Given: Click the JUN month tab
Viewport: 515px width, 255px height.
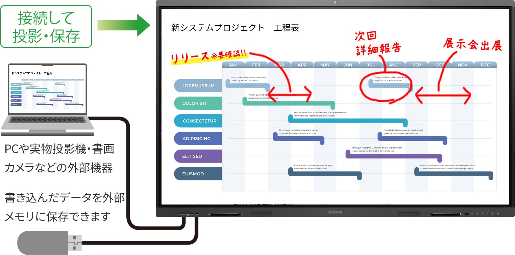Looking at the screenshot, I should (348, 65).
